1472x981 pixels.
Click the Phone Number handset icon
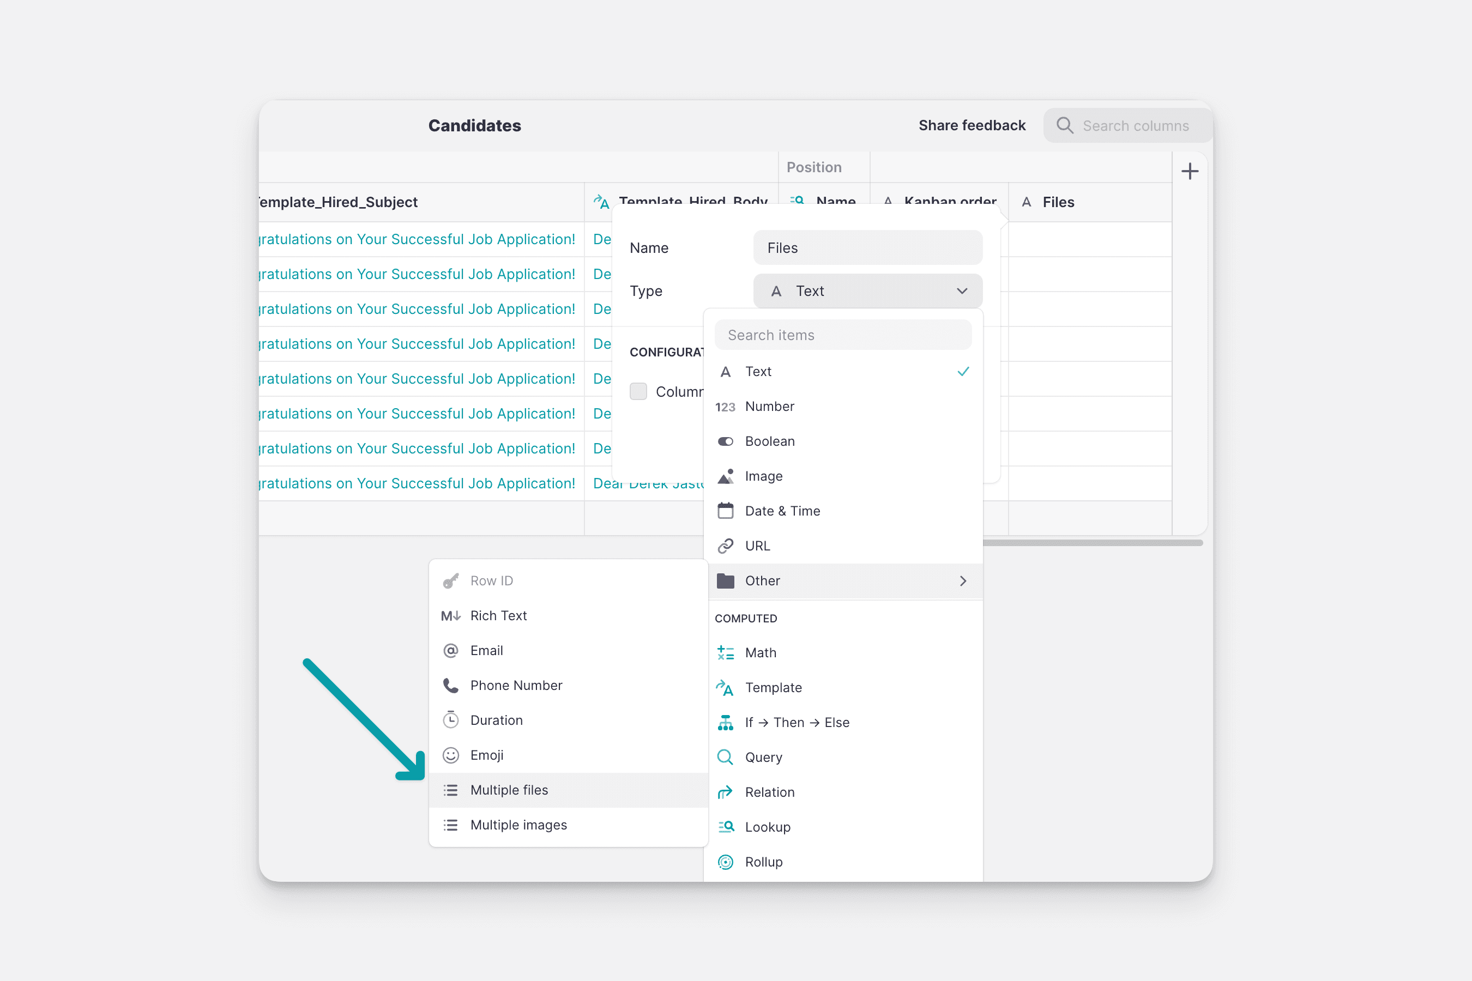[451, 686]
